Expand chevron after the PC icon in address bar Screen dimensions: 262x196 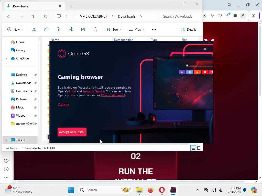pyautogui.click(x=67, y=16)
